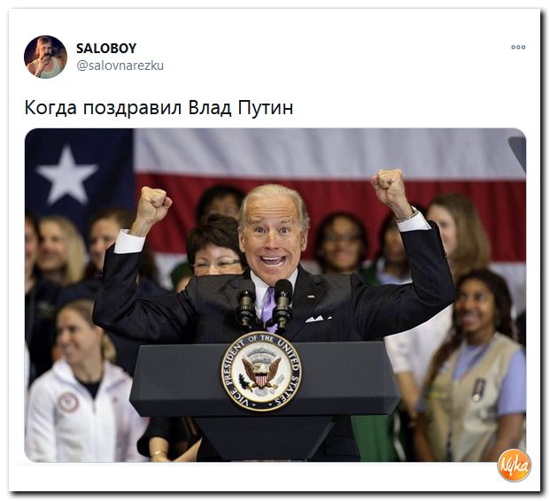Open the @salovnarezku handle link
The height and width of the screenshot is (501, 550).
[x=120, y=66]
